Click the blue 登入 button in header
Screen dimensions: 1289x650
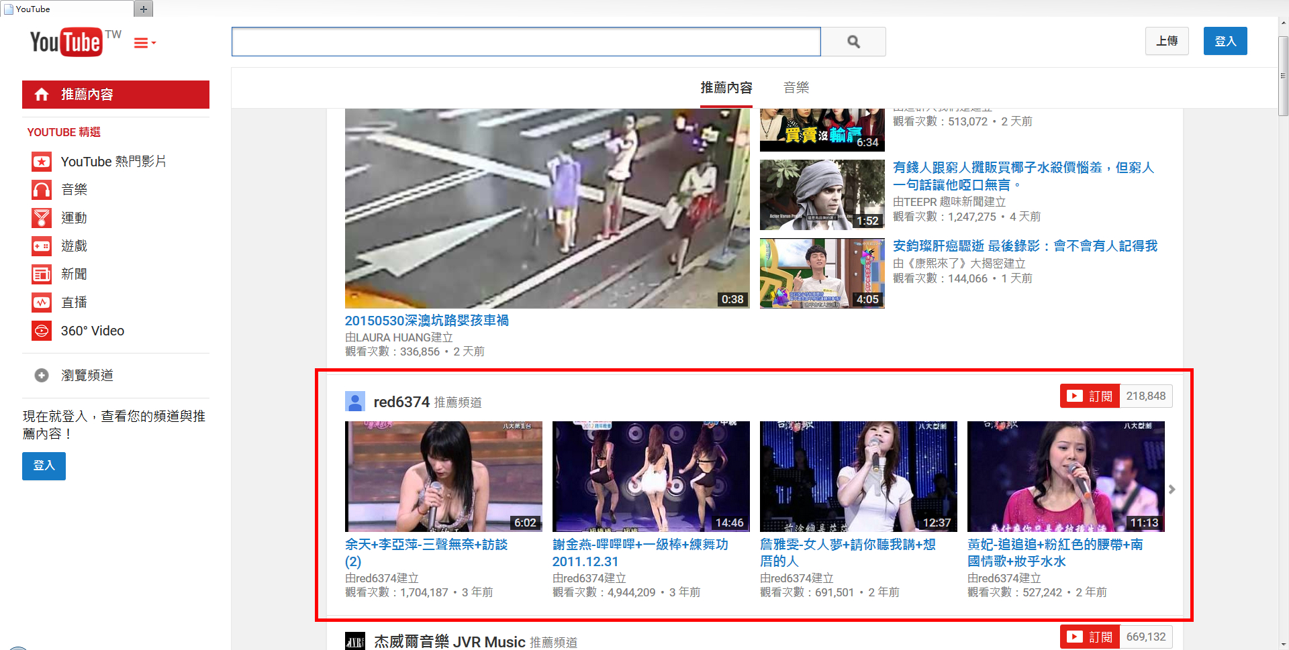[x=1225, y=41]
